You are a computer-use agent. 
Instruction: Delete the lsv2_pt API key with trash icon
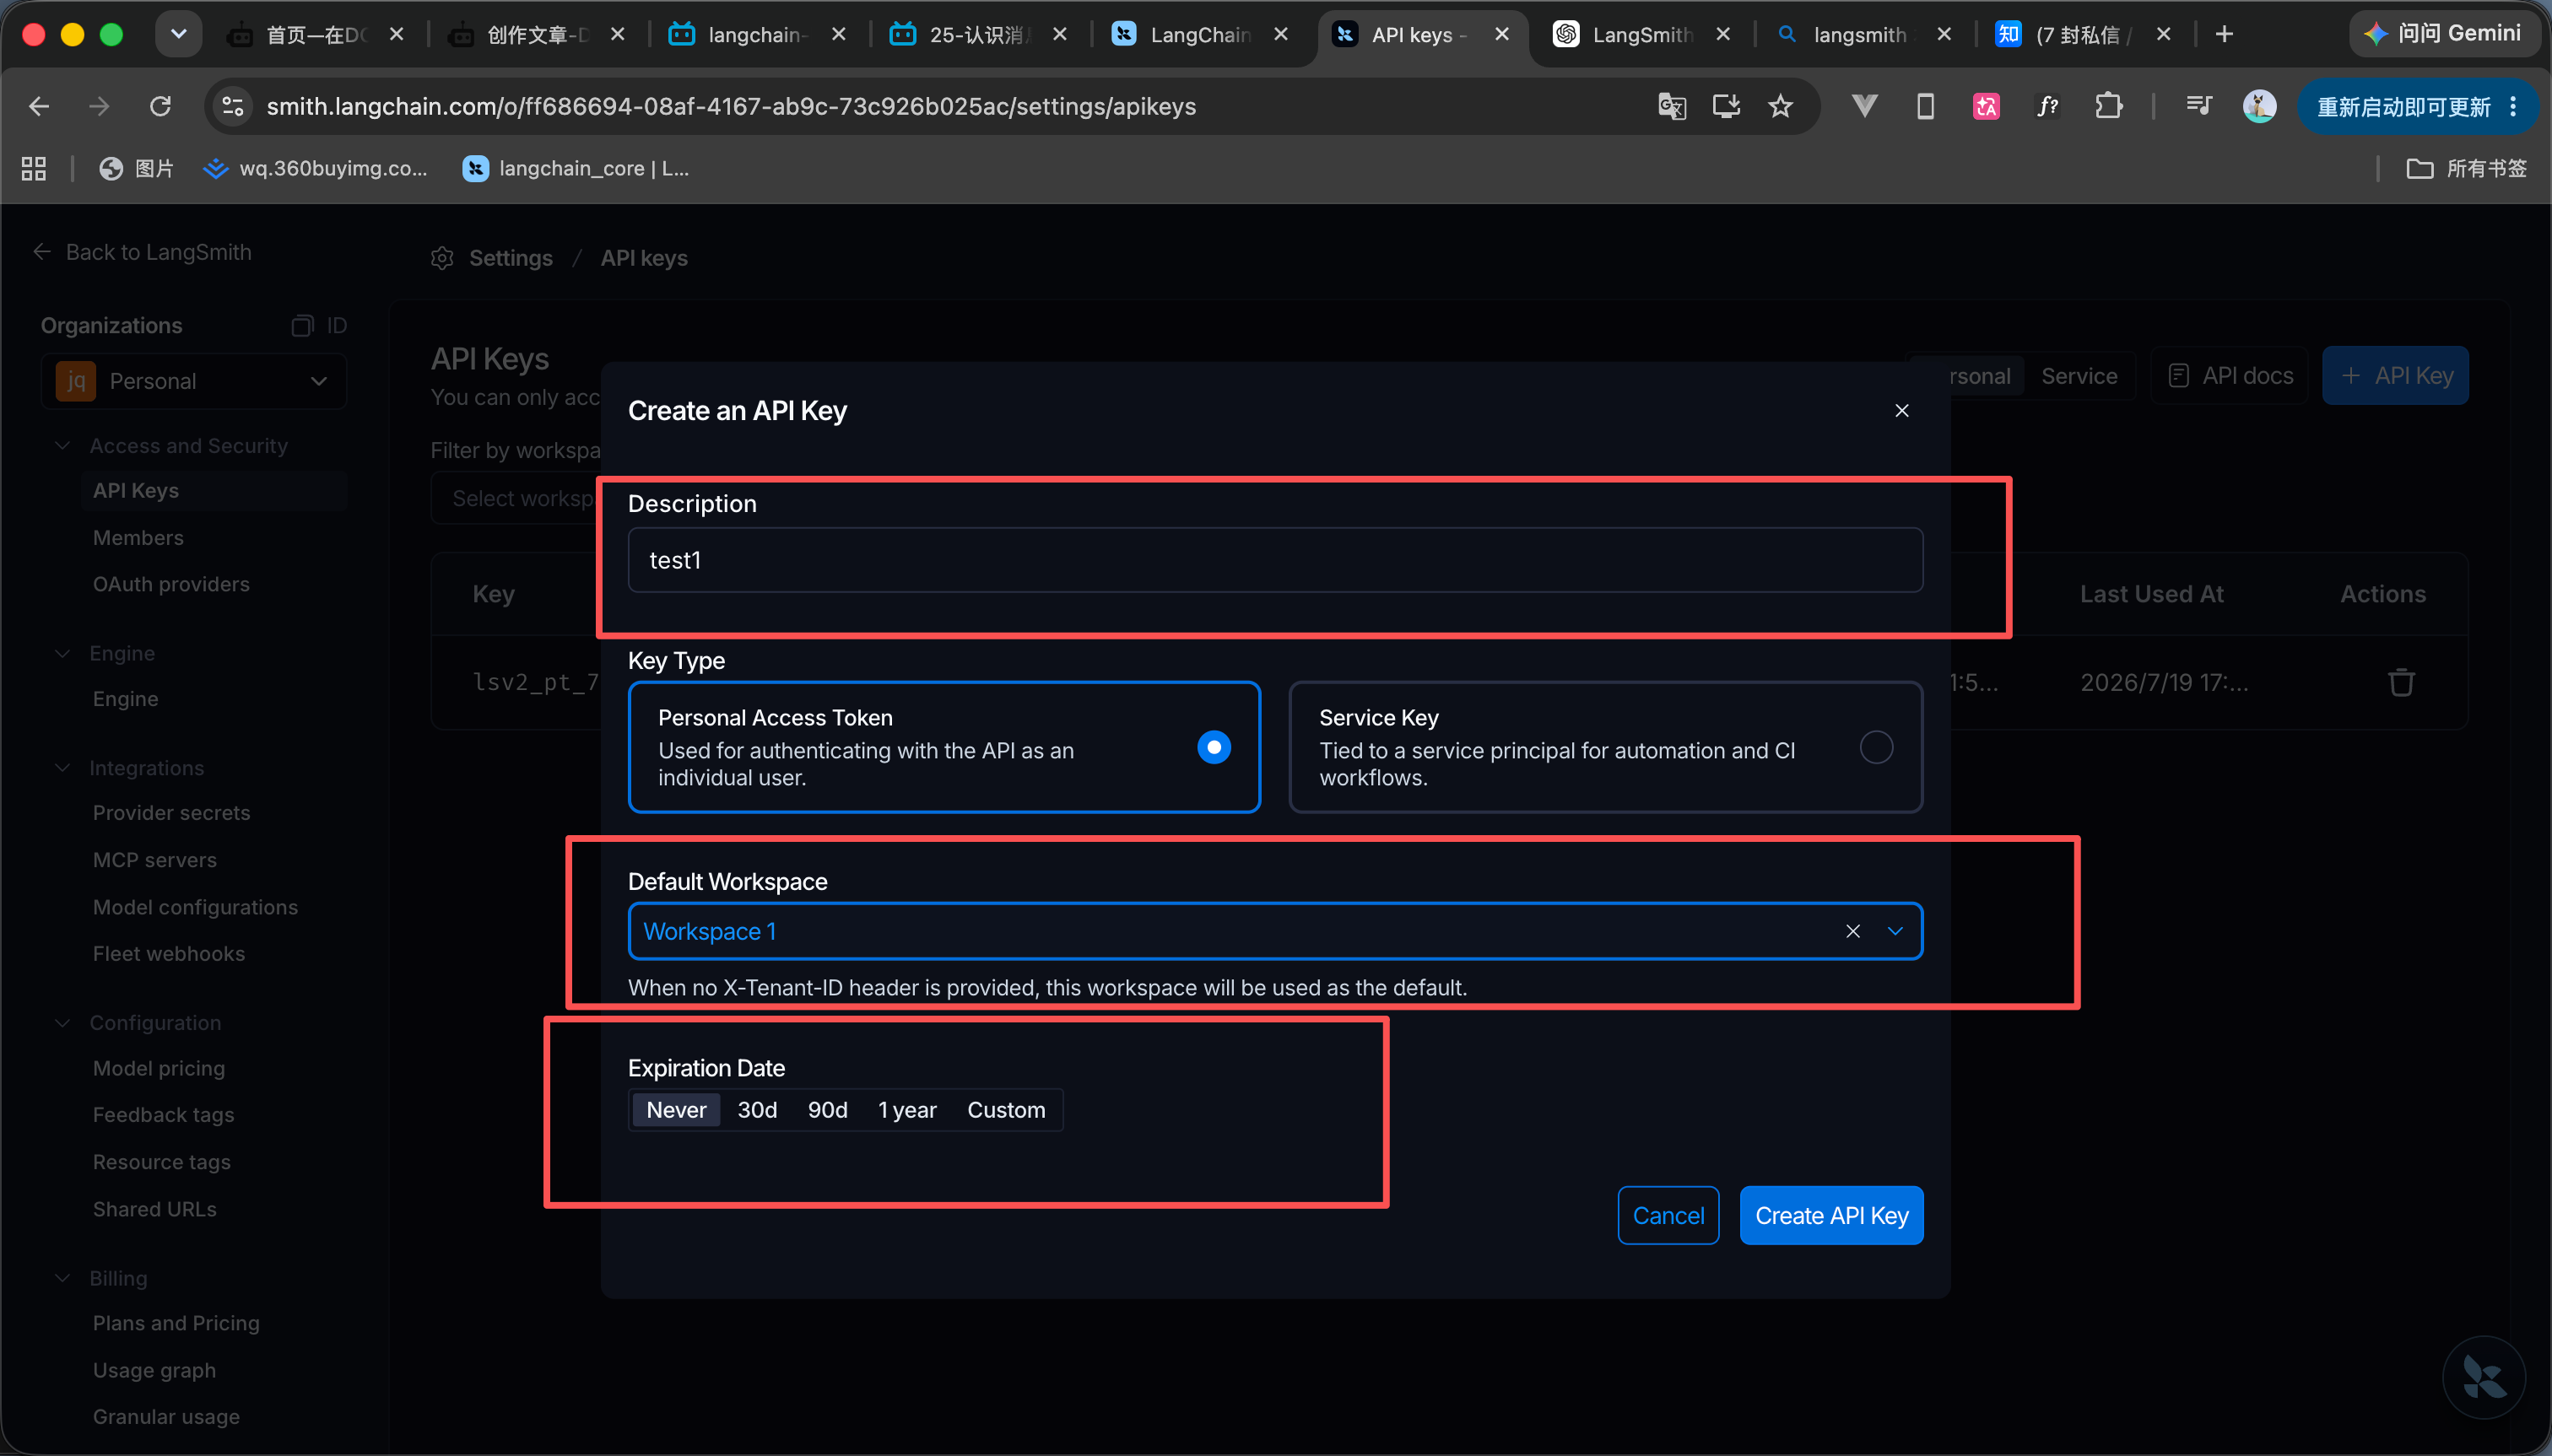[x=2401, y=683]
